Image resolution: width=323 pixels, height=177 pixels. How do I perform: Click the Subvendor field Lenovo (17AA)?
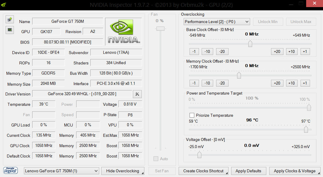click(x=116, y=52)
